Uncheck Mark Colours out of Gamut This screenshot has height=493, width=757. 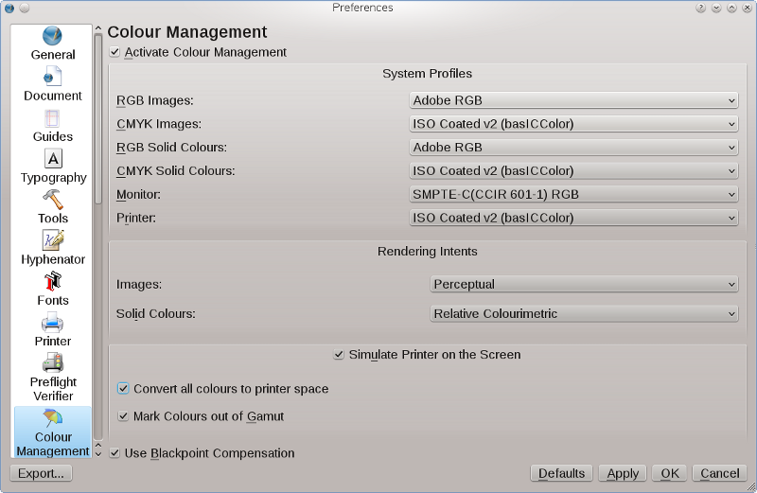[x=123, y=416]
